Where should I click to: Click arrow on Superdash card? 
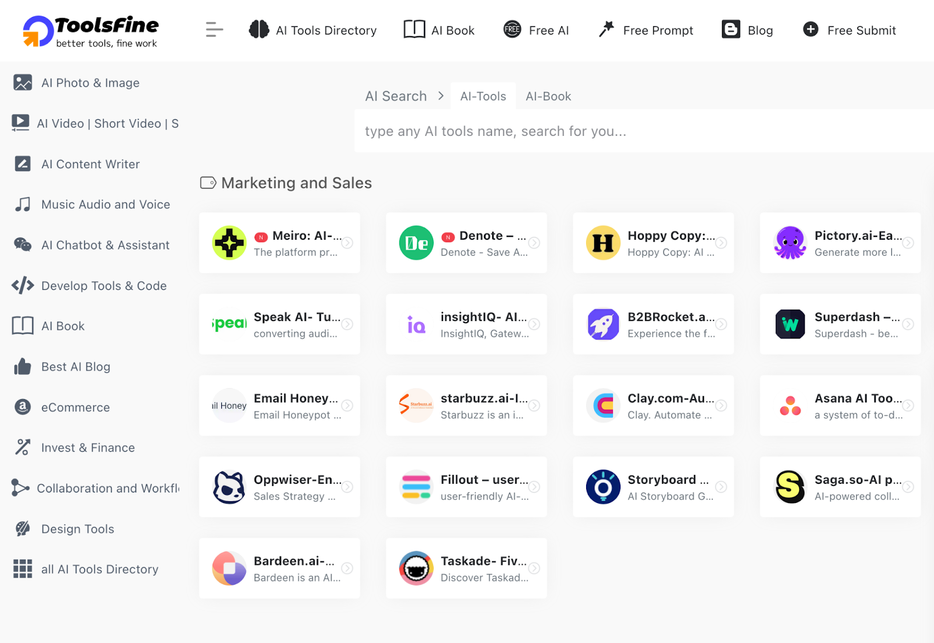pos(908,324)
